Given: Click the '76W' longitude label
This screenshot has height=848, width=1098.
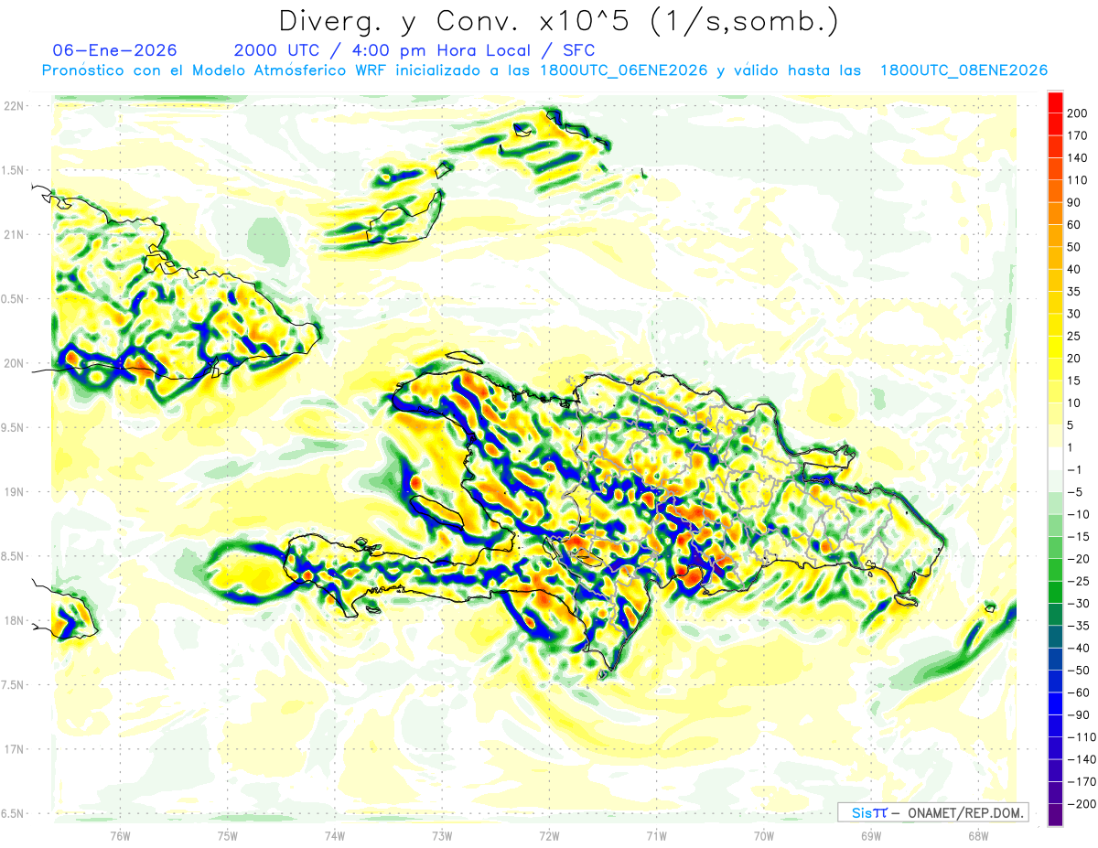Looking at the screenshot, I should (120, 835).
